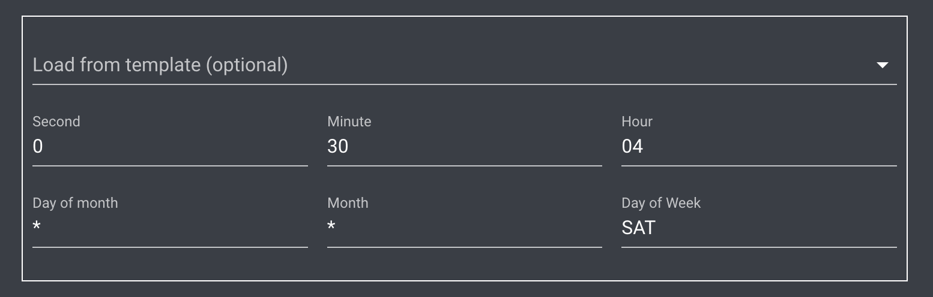Focus the Day of month input field
The width and height of the screenshot is (933, 297).
coord(170,228)
